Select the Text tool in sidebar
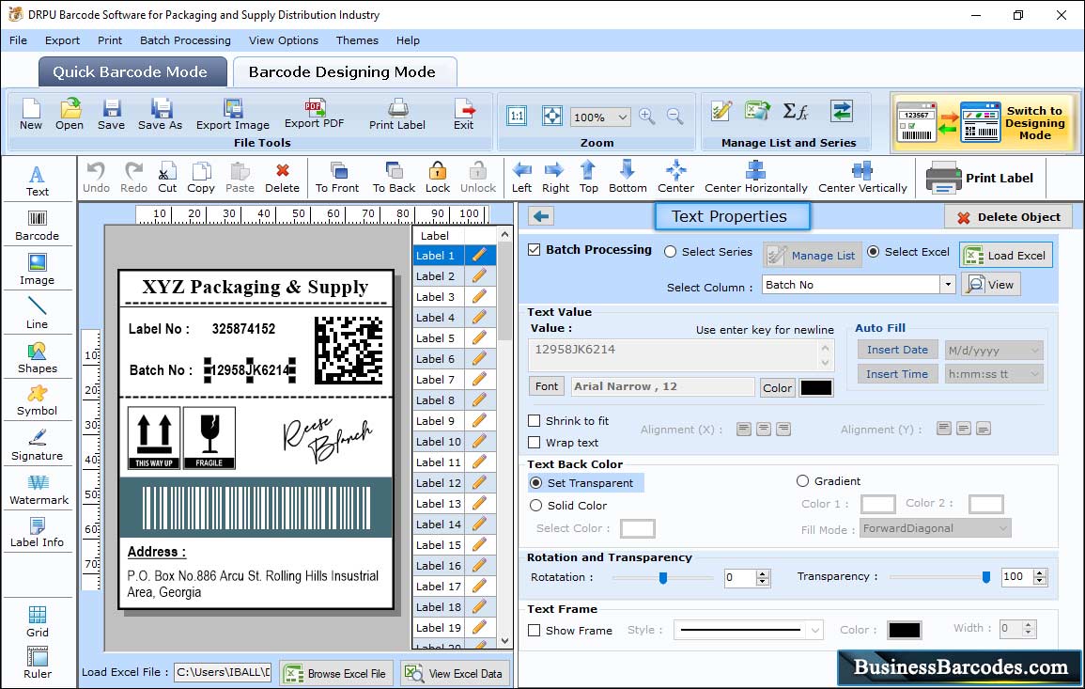This screenshot has height=689, width=1085. (38, 181)
